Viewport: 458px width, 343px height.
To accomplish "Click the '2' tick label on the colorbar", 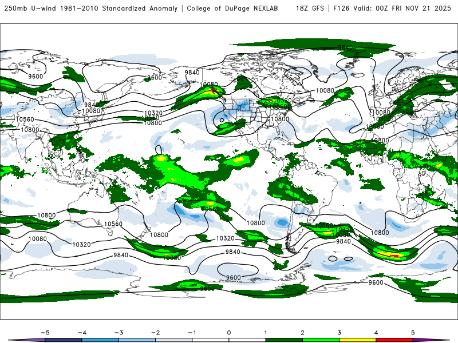I will pos(303,333).
